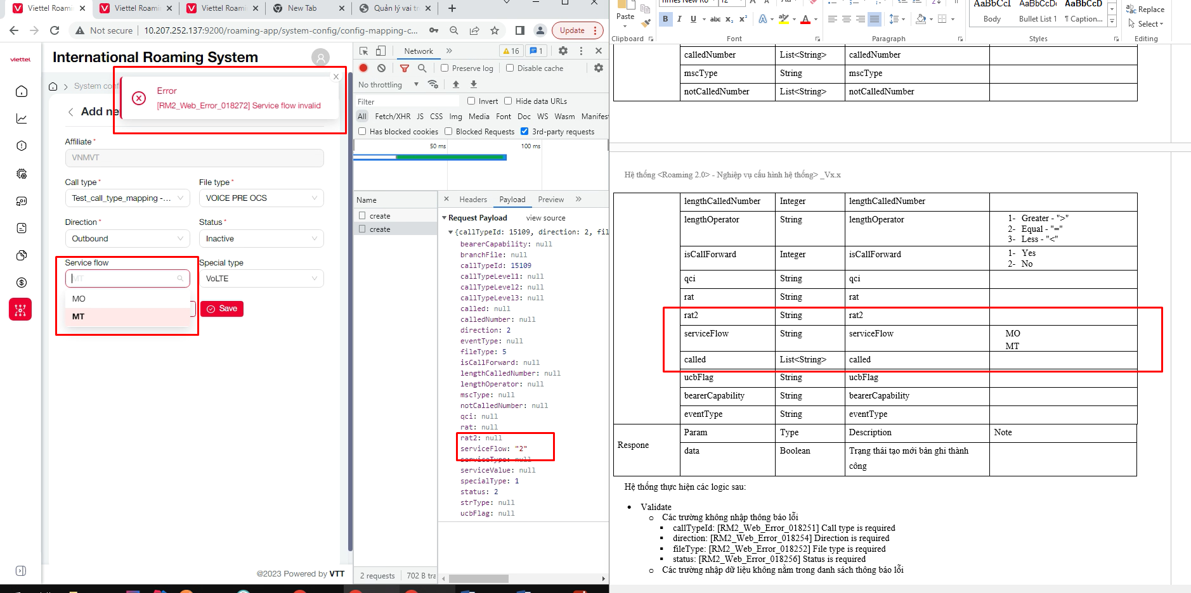
Task: Expand the Direction dropdown showing Outbound
Action: click(127, 239)
